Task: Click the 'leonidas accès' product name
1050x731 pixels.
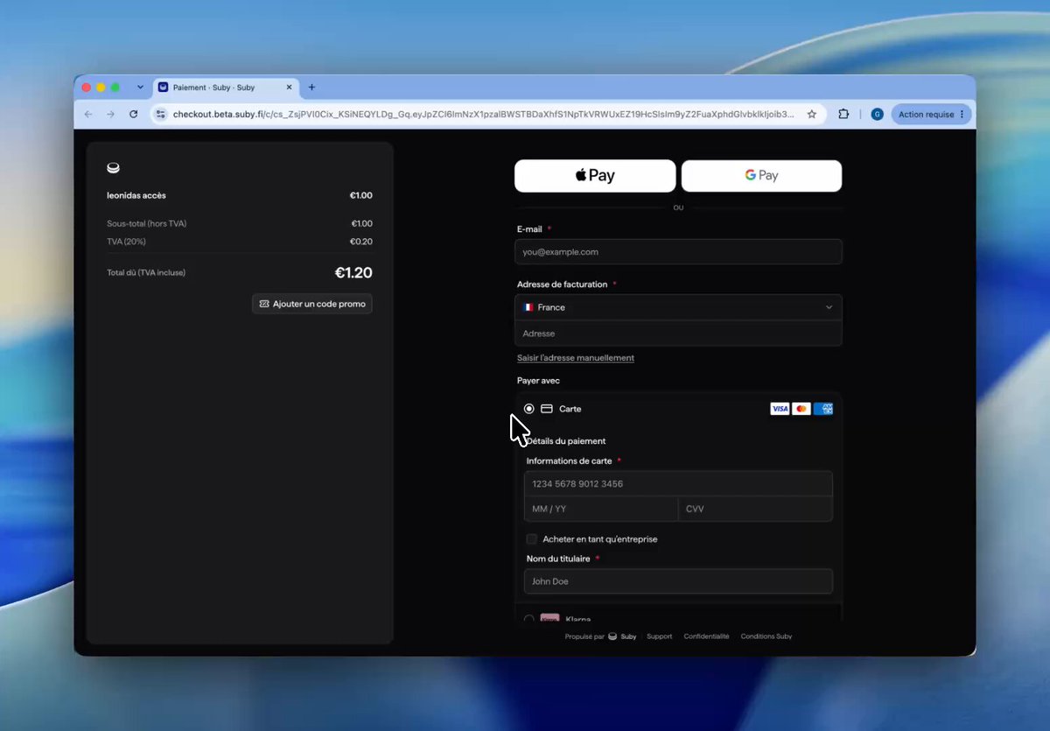Action: pyautogui.click(x=136, y=195)
